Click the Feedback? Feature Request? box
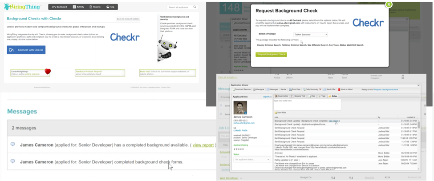 [100, 72]
